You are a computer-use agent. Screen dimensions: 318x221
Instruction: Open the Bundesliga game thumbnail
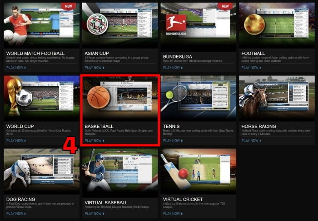[199, 27]
